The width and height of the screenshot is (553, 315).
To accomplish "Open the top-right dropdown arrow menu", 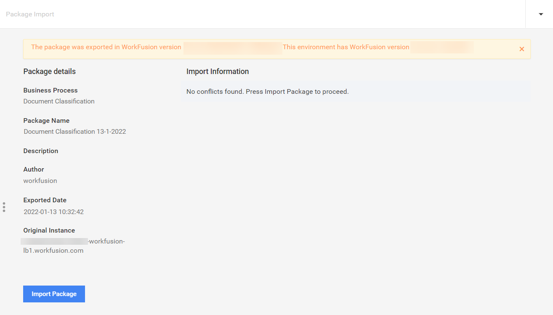I will (541, 14).
